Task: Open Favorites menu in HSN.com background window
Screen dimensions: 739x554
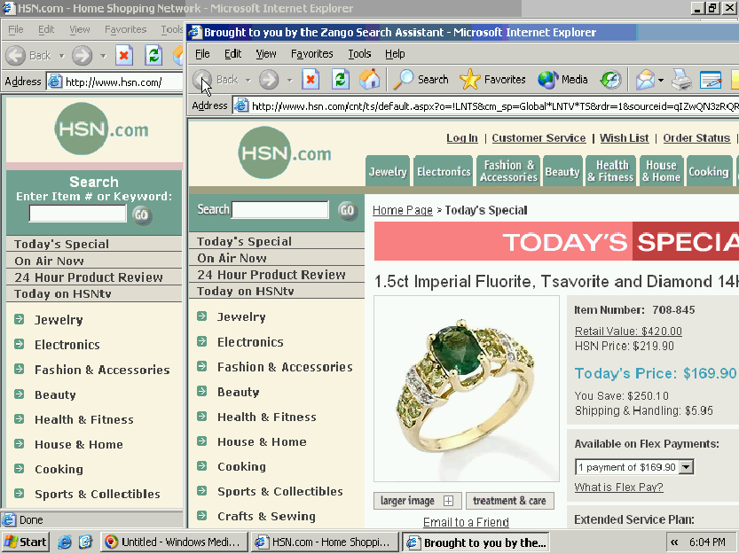Action: pos(125,29)
